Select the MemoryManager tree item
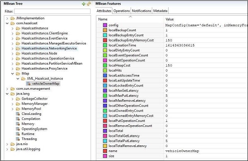 [34, 104]
